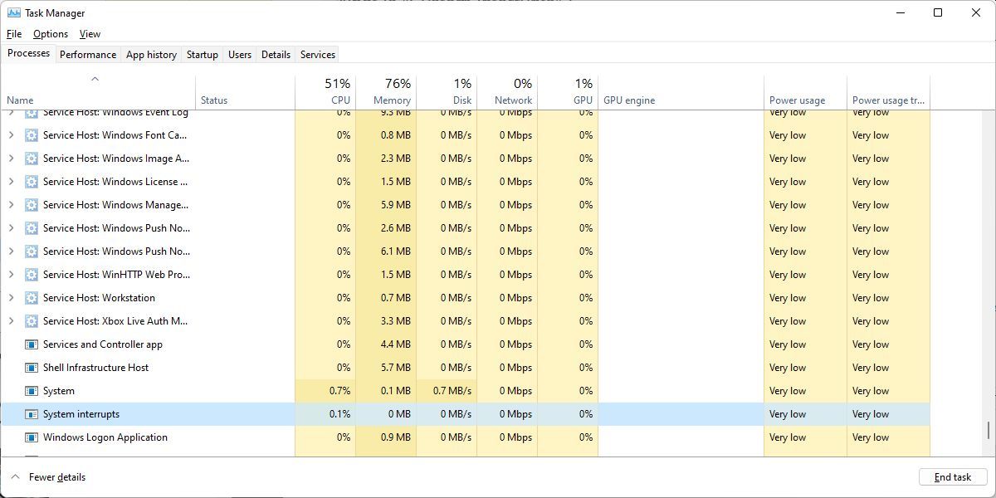This screenshot has height=498, width=996.
Task: Click the 5.9 MB memory value
Action: coord(396,205)
